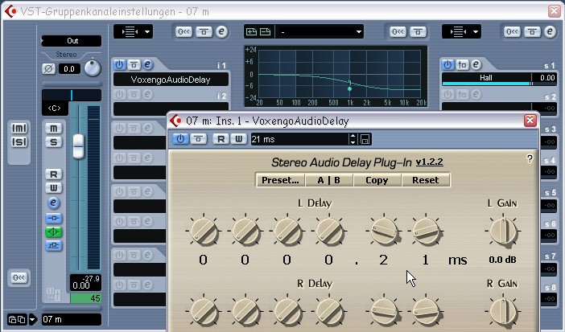Adjust the input gain knob beside 0.0
The width and height of the screenshot is (565, 332).
point(93,68)
